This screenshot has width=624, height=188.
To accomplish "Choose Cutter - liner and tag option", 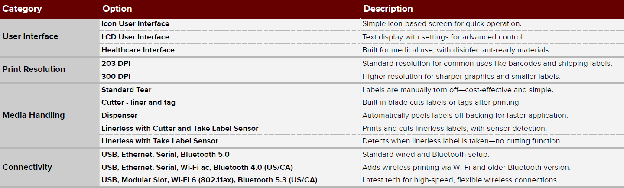I will [x=138, y=103].
